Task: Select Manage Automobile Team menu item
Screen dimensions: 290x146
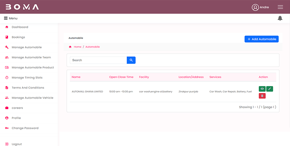Action: (31, 57)
